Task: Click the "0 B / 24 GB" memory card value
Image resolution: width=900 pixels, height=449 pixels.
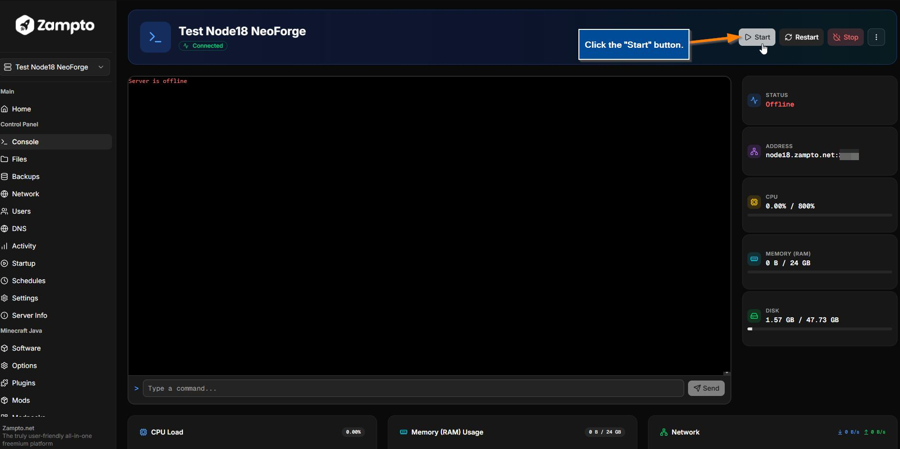Action: tap(788, 263)
